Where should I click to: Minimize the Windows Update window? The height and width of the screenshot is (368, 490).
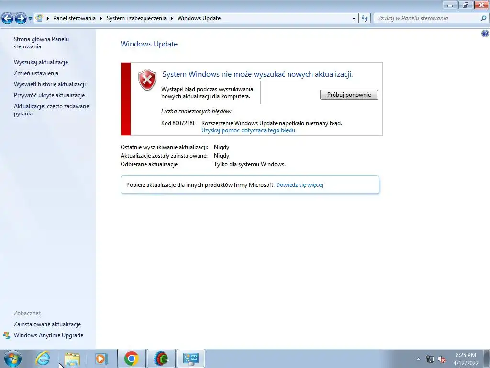click(450, 5)
